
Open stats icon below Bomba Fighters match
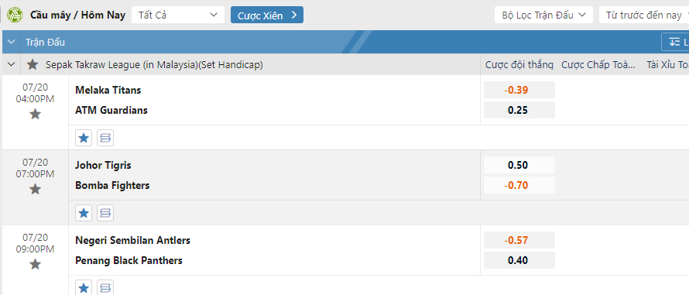(x=105, y=213)
